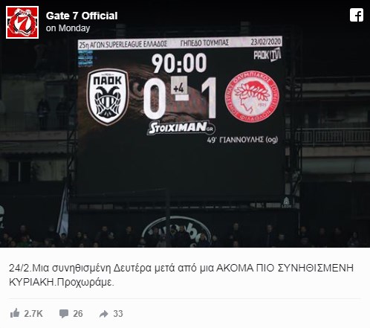370x328 pixels.
Task: Click the PAOK TV logo on scoreboard
Action: 267,55
